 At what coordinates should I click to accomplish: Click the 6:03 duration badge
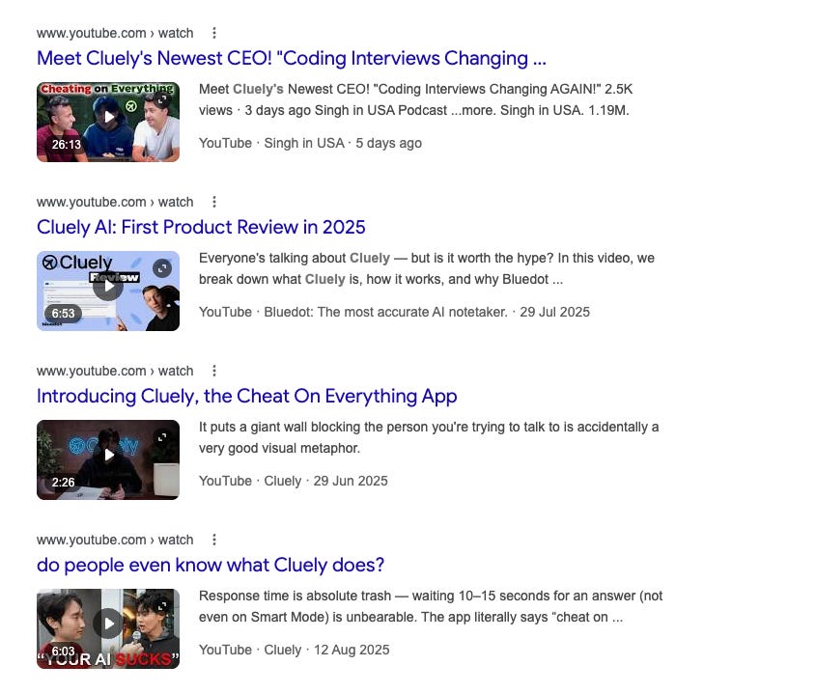(63, 652)
